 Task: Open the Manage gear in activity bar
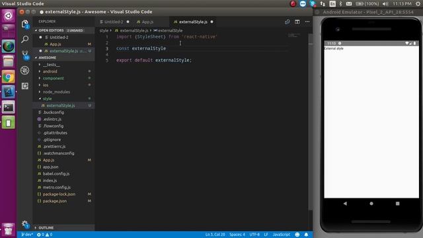click(x=25, y=223)
